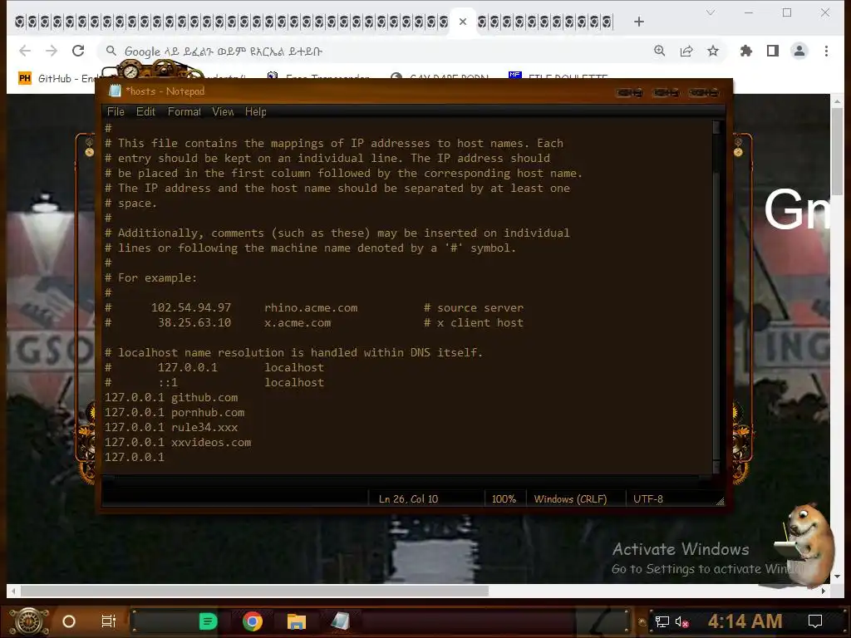Toggle the Chrome side panel icon

coord(773,51)
